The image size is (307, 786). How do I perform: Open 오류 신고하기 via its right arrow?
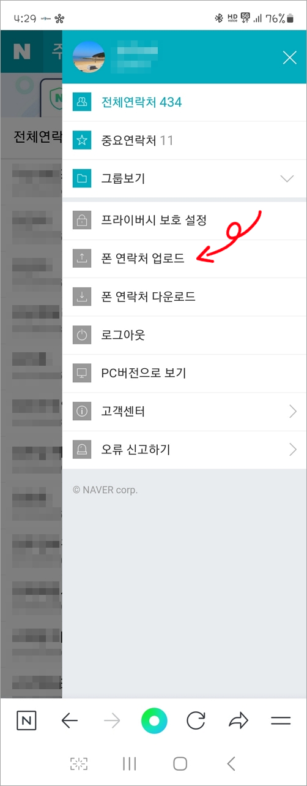292,450
